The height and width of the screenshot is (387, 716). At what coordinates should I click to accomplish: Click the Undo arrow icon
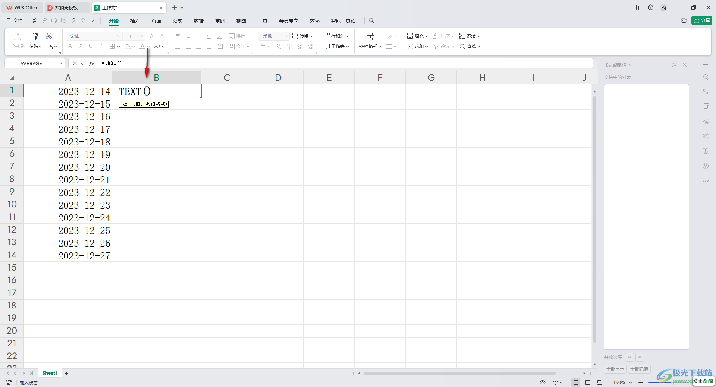pyautogui.click(x=73, y=21)
